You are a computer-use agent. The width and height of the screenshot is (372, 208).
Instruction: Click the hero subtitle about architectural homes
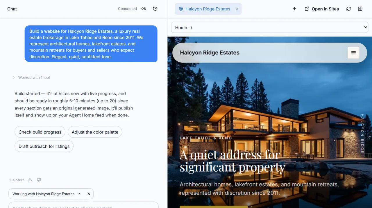click(x=259, y=189)
